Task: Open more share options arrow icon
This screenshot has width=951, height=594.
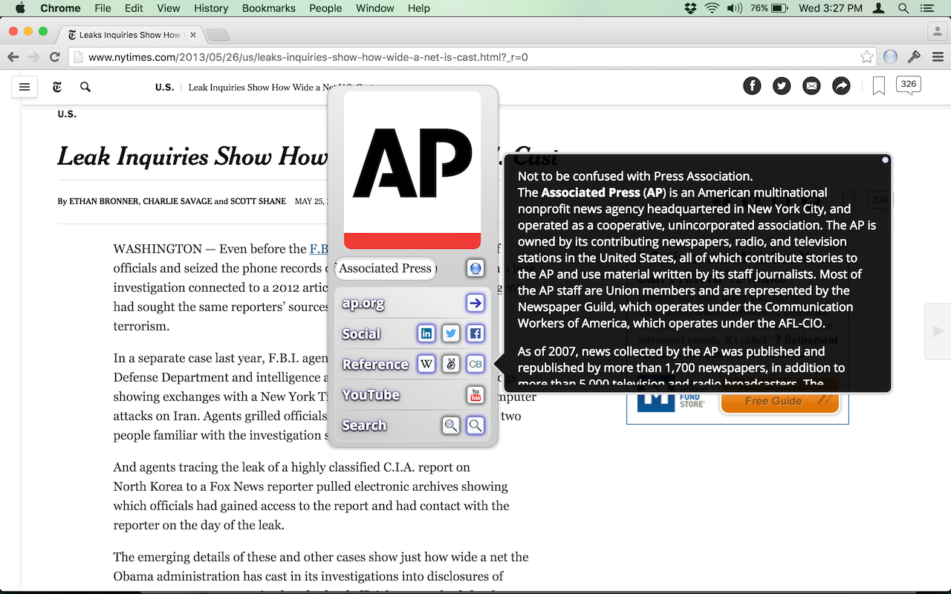Action: point(841,86)
